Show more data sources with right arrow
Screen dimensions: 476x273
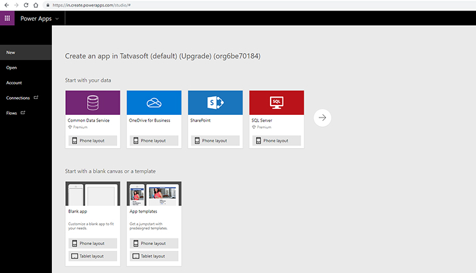point(322,118)
